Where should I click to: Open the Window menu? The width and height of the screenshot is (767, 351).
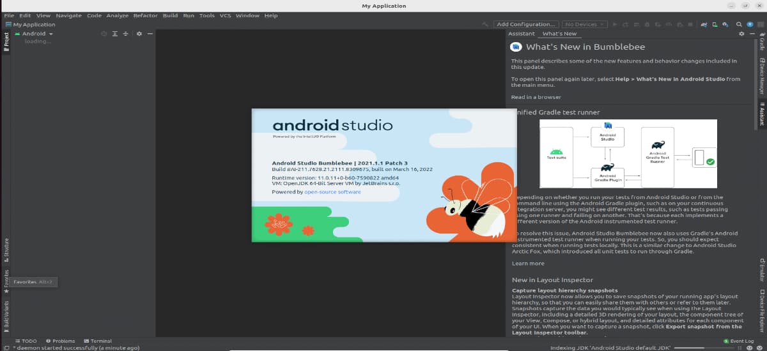click(247, 15)
